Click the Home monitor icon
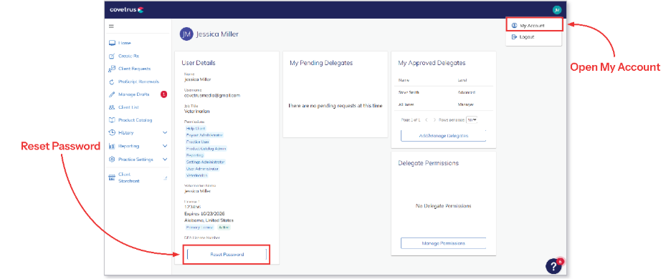 point(112,43)
